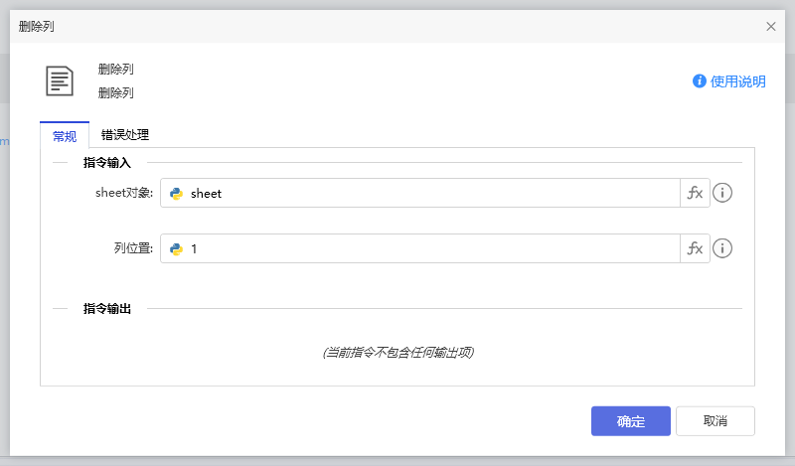Click the blue info icon beside 使用说明
This screenshot has height=466, width=795.
point(700,81)
